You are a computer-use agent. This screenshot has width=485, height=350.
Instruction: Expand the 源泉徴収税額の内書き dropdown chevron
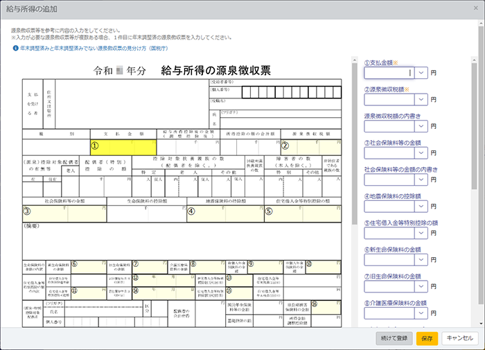pos(421,126)
